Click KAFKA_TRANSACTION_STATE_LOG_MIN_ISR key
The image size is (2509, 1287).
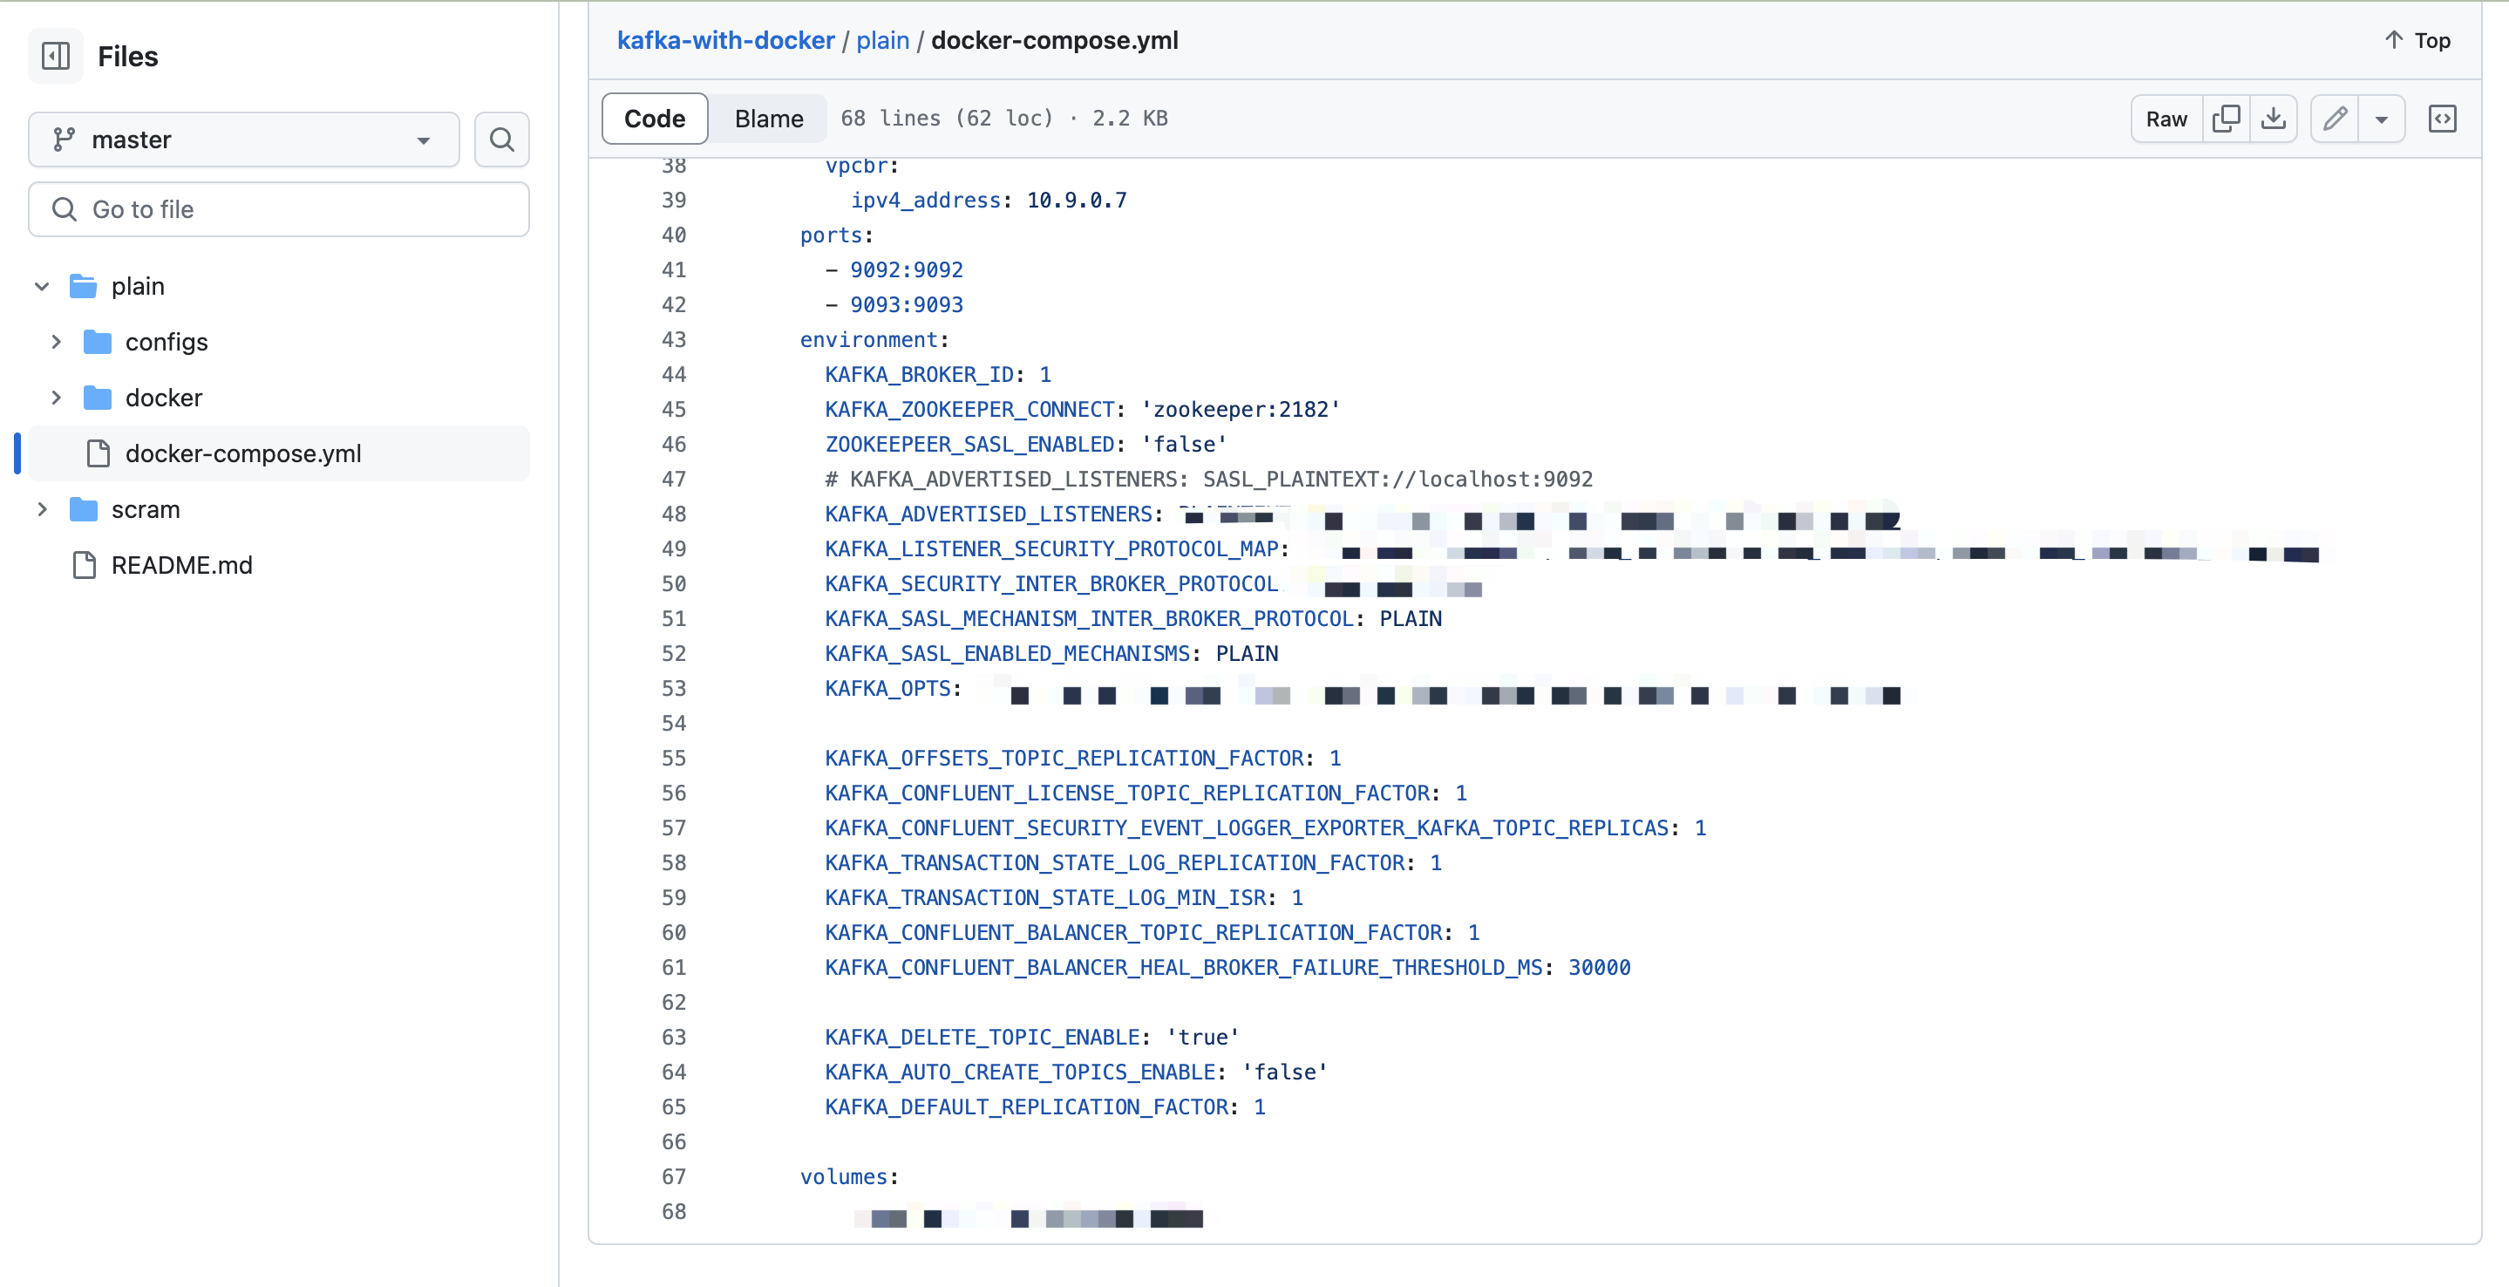tap(1045, 897)
